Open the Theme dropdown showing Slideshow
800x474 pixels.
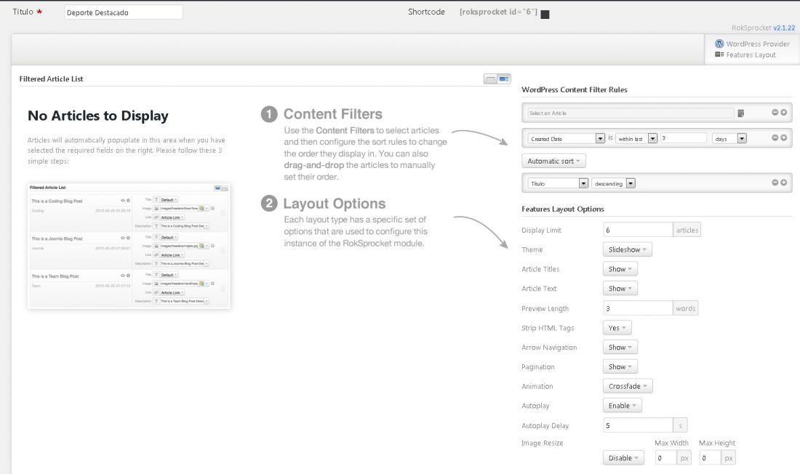(x=627, y=249)
